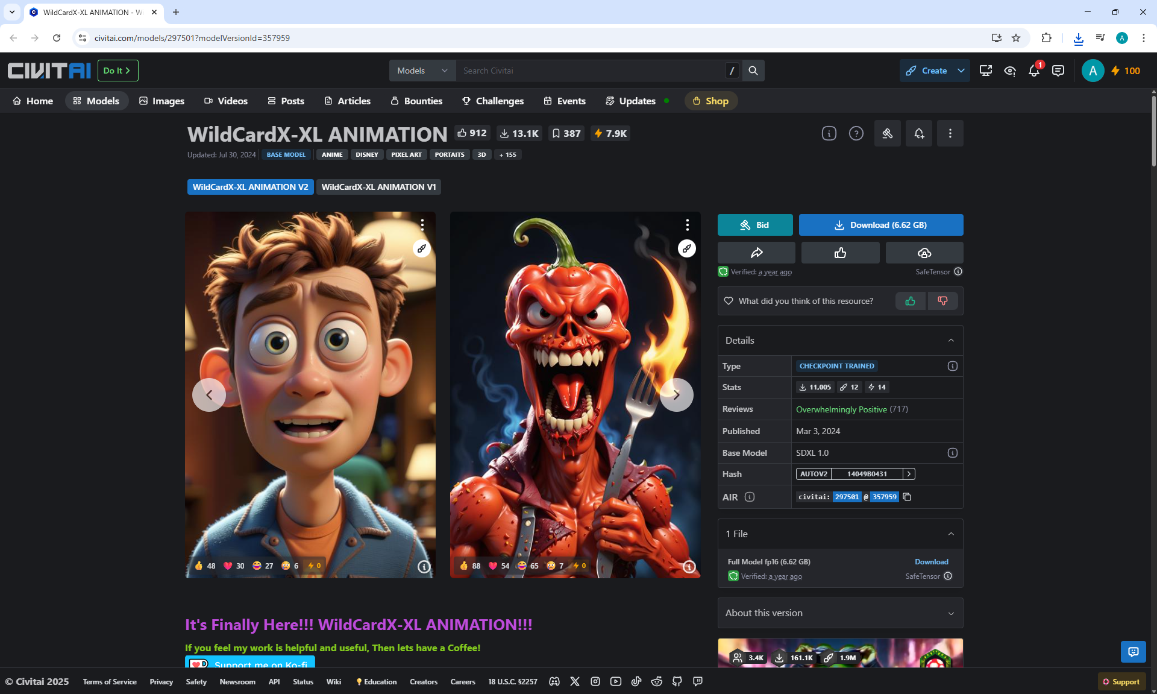
Task: Toggle the browsing level eye icon
Action: point(1009,71)
